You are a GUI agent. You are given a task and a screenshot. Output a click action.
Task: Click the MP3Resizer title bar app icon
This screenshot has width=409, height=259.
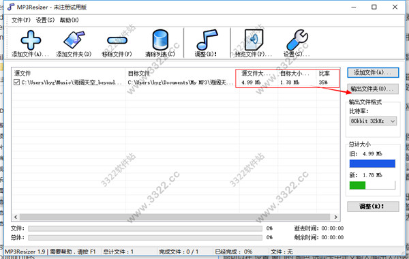click(x=11, y=7)
